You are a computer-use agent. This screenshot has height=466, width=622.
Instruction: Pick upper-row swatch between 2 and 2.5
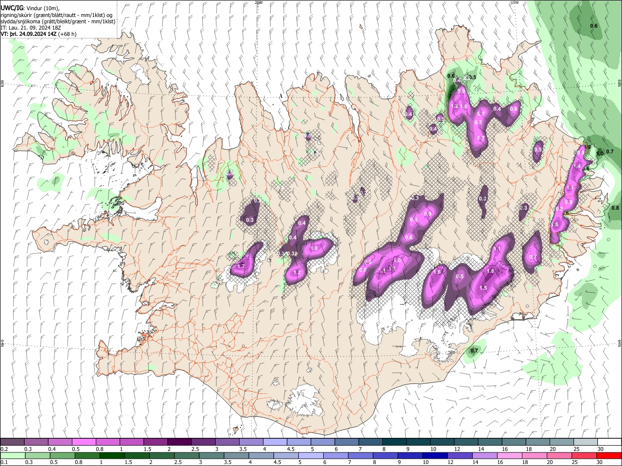click(x=179, y=442)
